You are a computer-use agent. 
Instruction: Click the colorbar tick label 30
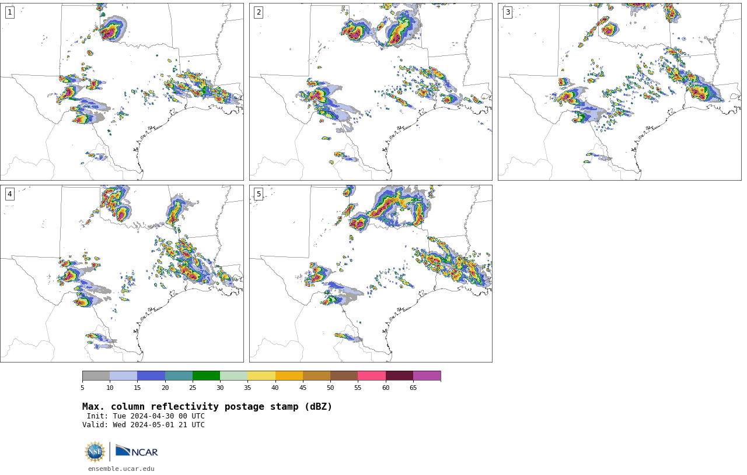(x=220, y=388)
